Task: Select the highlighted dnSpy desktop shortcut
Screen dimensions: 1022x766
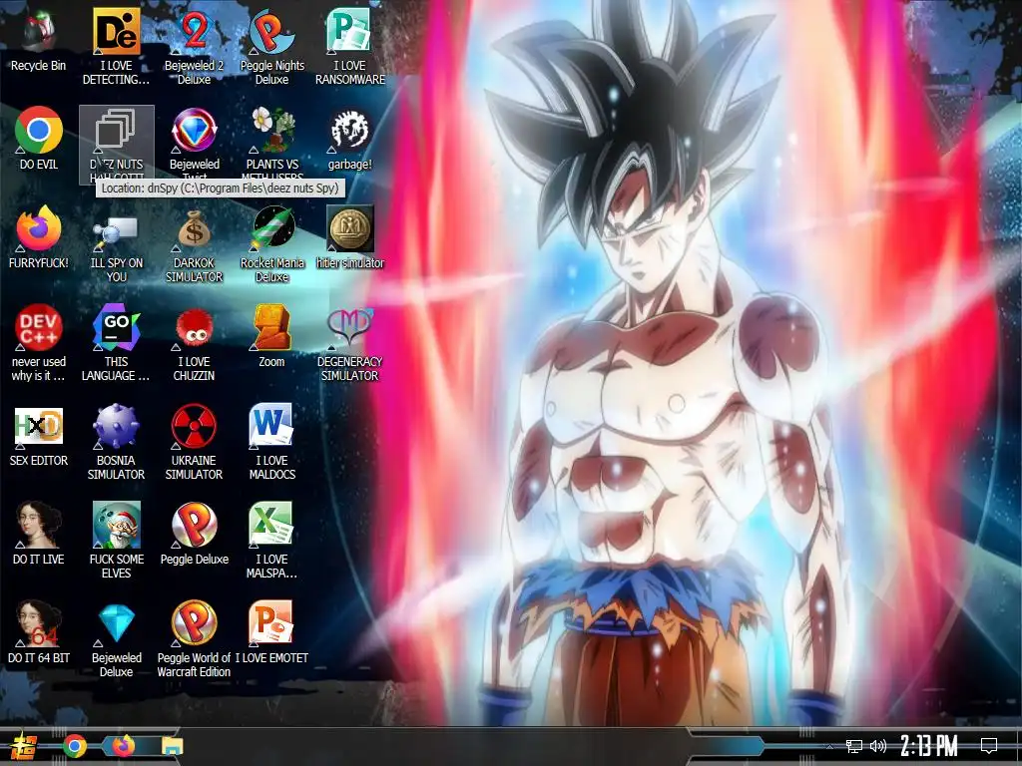Action: 116,144
